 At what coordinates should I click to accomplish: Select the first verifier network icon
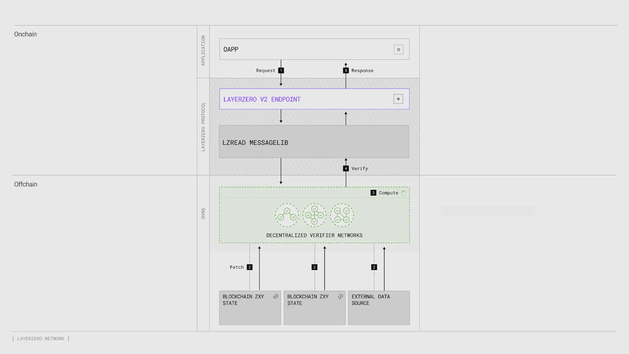pos(287,215)
